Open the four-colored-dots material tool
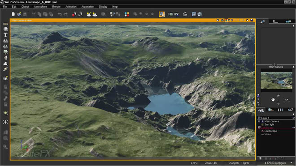296x166 pixels. (x=127, y=14)
